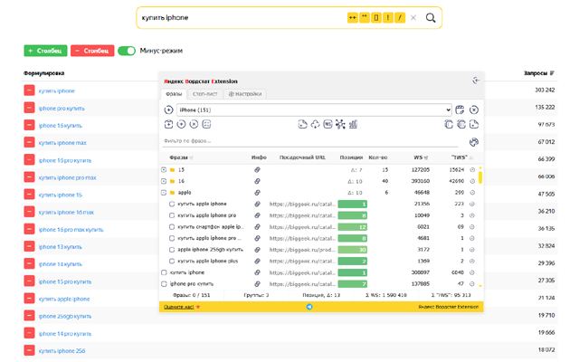
Task: Click the rightmost file export icon in toolbar
Action: point(474,125)
